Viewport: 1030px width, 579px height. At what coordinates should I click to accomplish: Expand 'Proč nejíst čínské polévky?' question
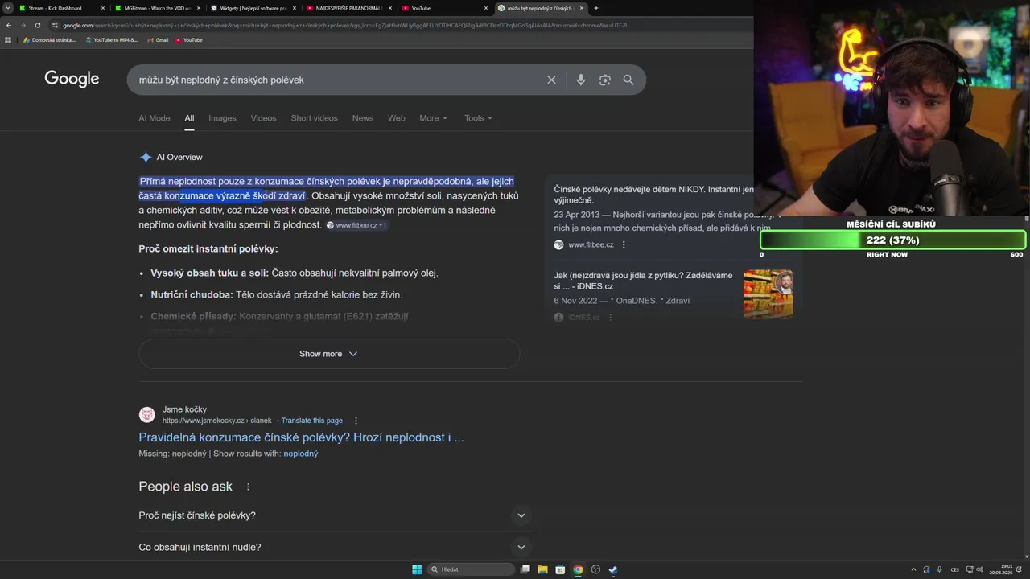point(333,515)
